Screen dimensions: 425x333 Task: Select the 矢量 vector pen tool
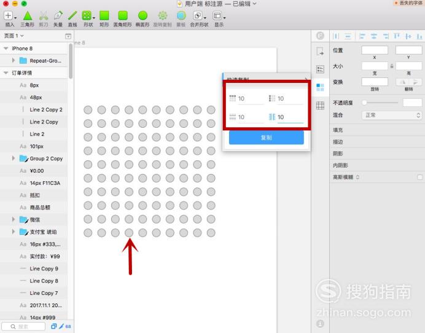click(x=58, y=18)
